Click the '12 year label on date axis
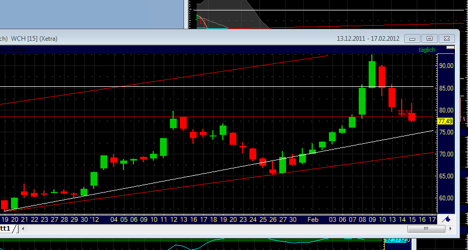 (95, 220)
